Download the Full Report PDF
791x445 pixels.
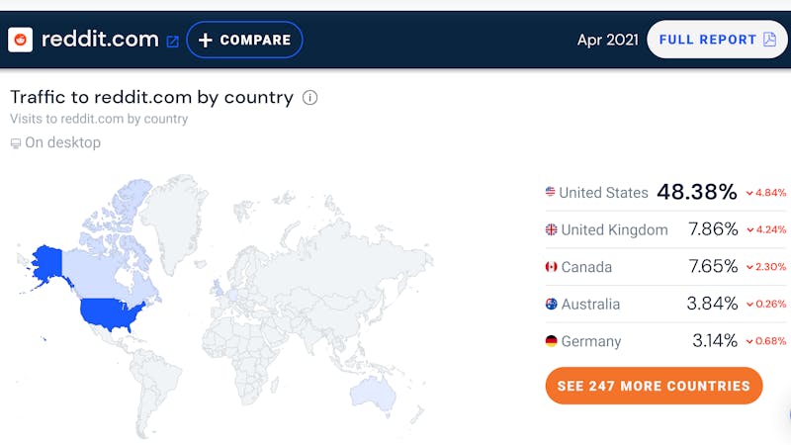point(718,40)
